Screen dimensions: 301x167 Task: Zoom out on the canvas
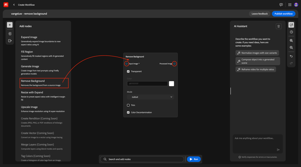[291, 48]
